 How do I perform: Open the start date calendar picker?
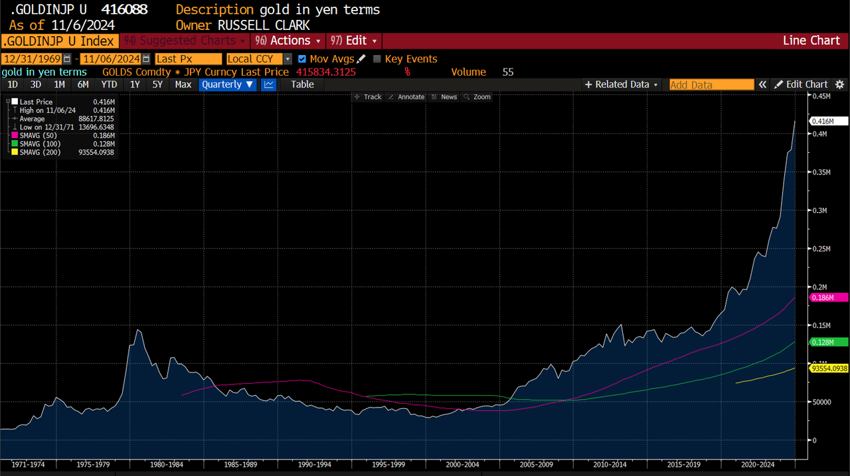pyautogui.click(x=66, y=59)
